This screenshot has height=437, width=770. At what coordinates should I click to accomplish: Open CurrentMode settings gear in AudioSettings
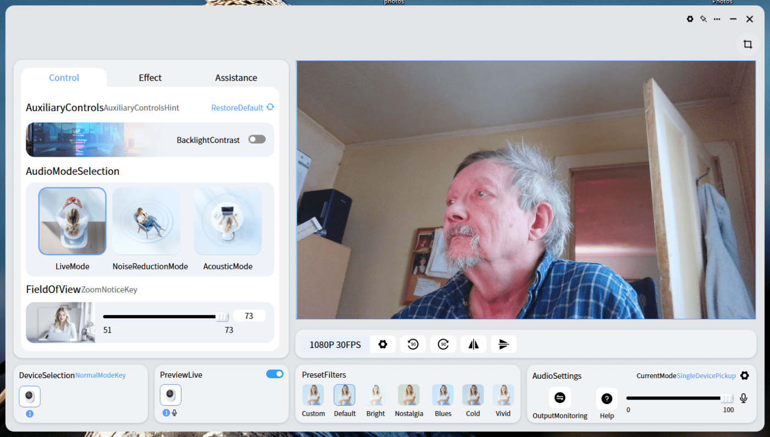pos(745,375)
